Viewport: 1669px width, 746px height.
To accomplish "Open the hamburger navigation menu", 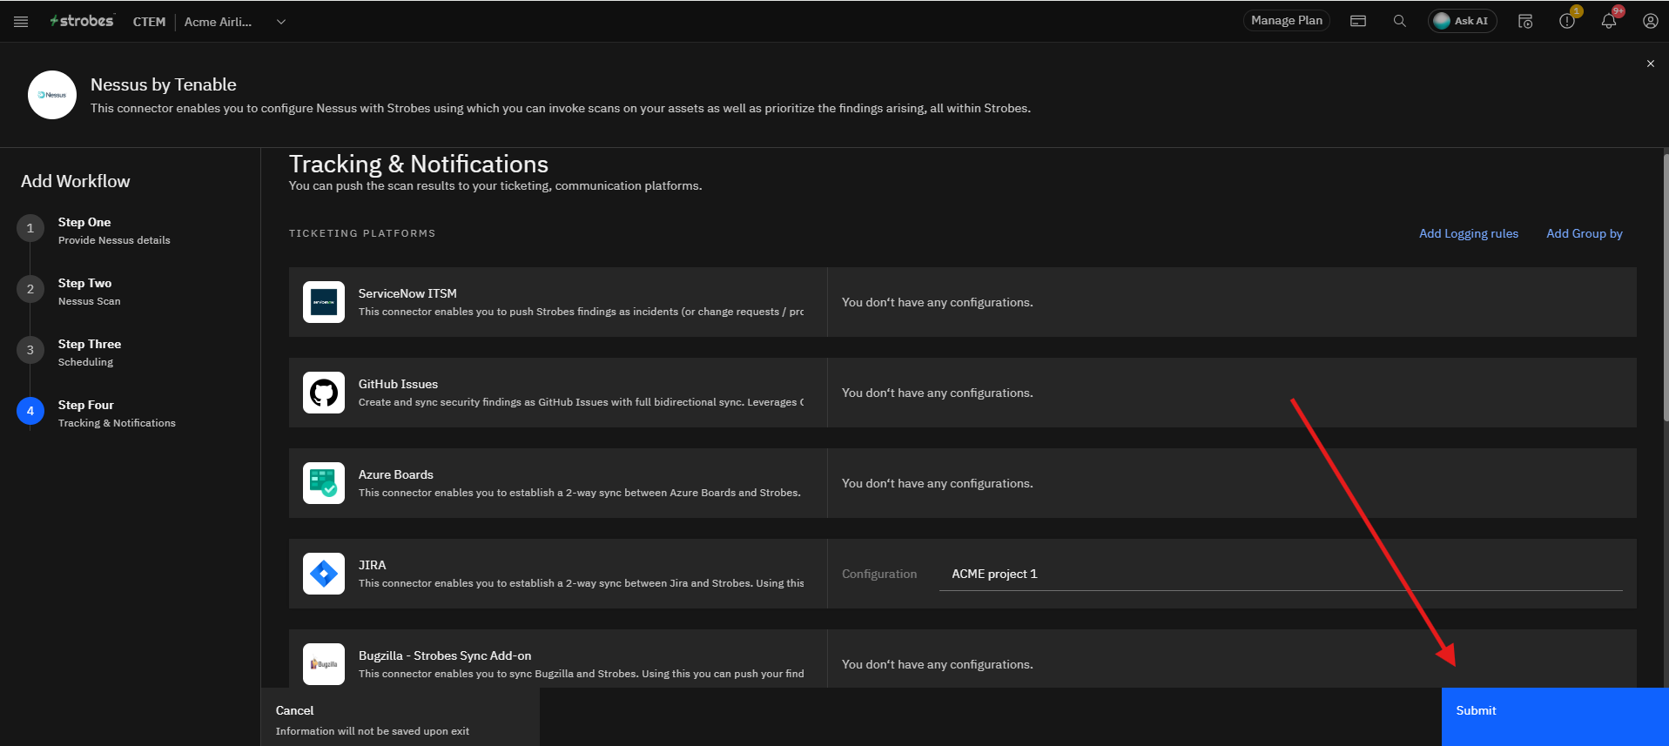I will point(21,22).
